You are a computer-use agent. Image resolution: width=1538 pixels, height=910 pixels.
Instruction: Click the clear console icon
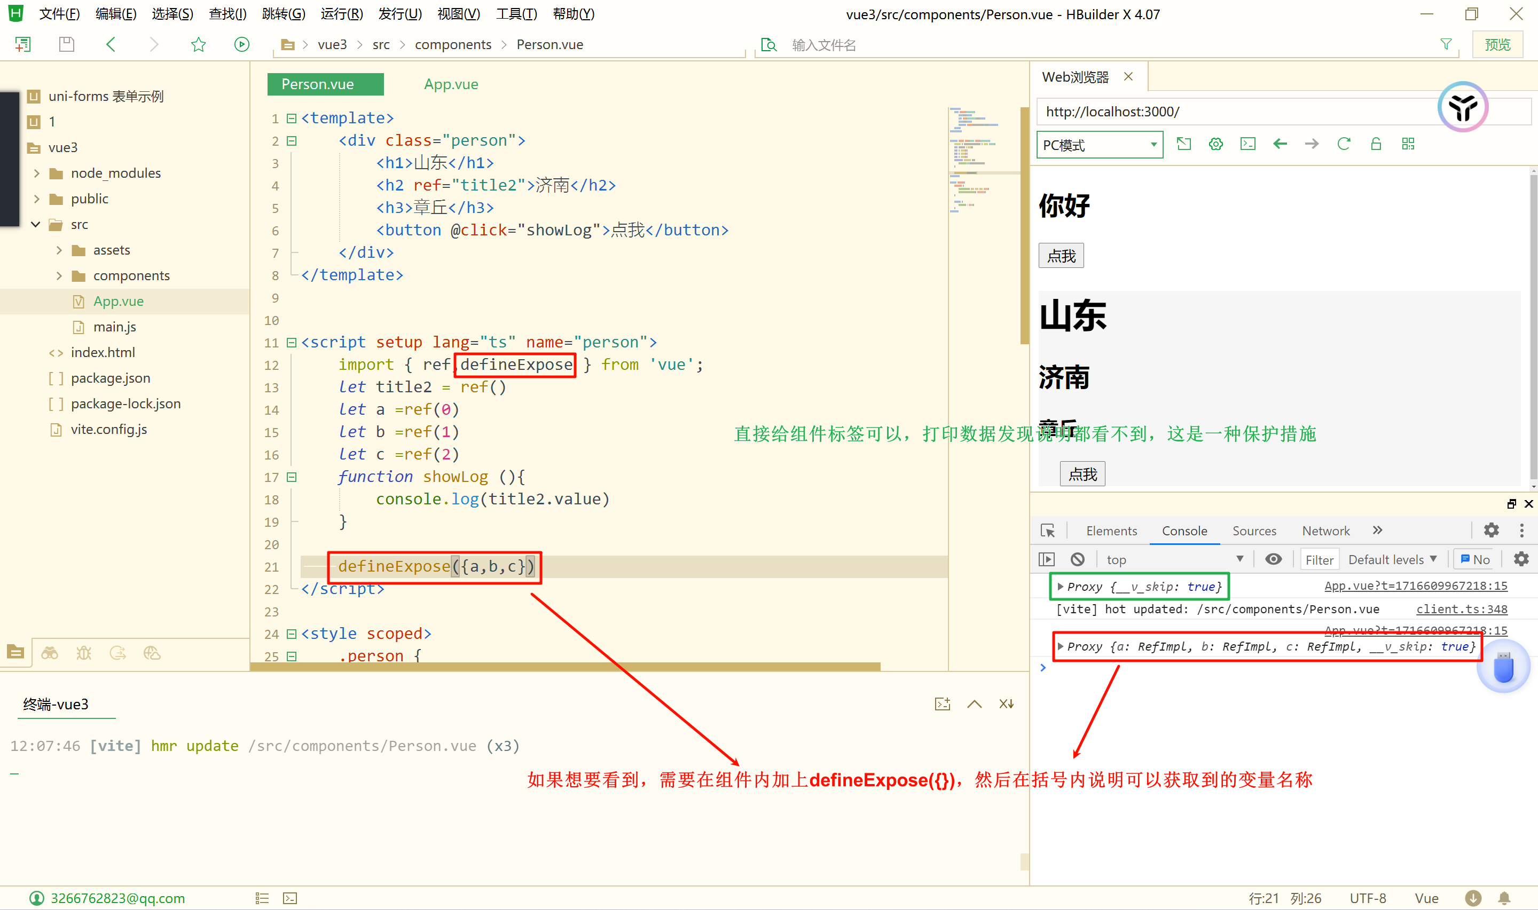click(x=1077, y=559)
